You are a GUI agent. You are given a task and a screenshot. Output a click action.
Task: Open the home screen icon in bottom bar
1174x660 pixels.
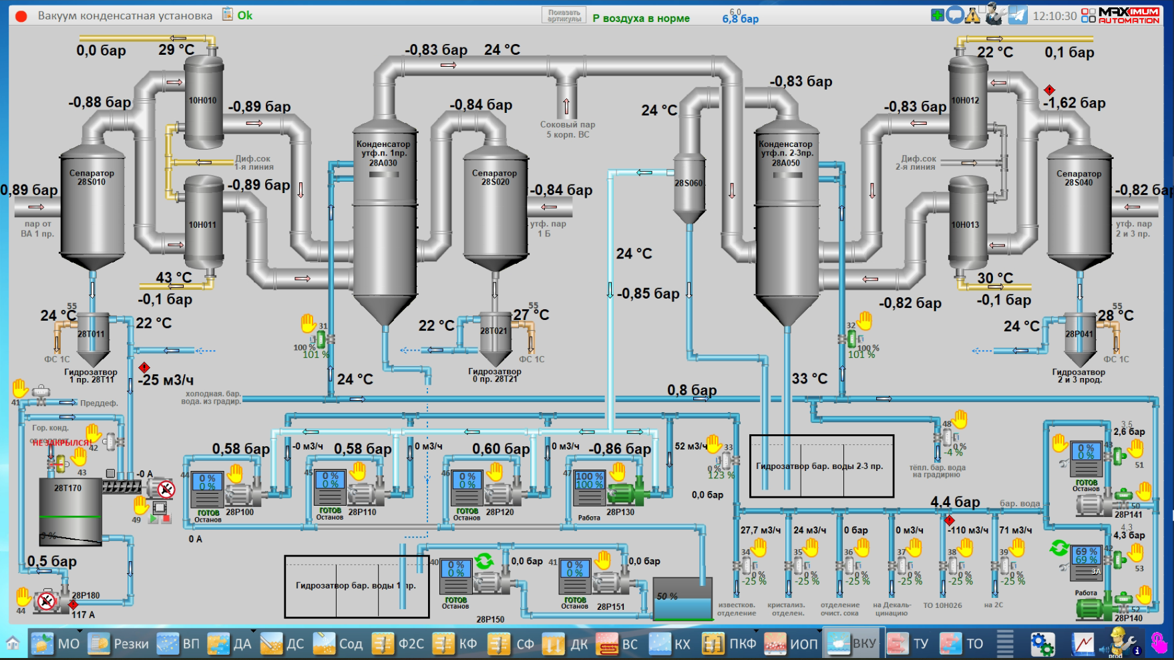click(13, 643)
